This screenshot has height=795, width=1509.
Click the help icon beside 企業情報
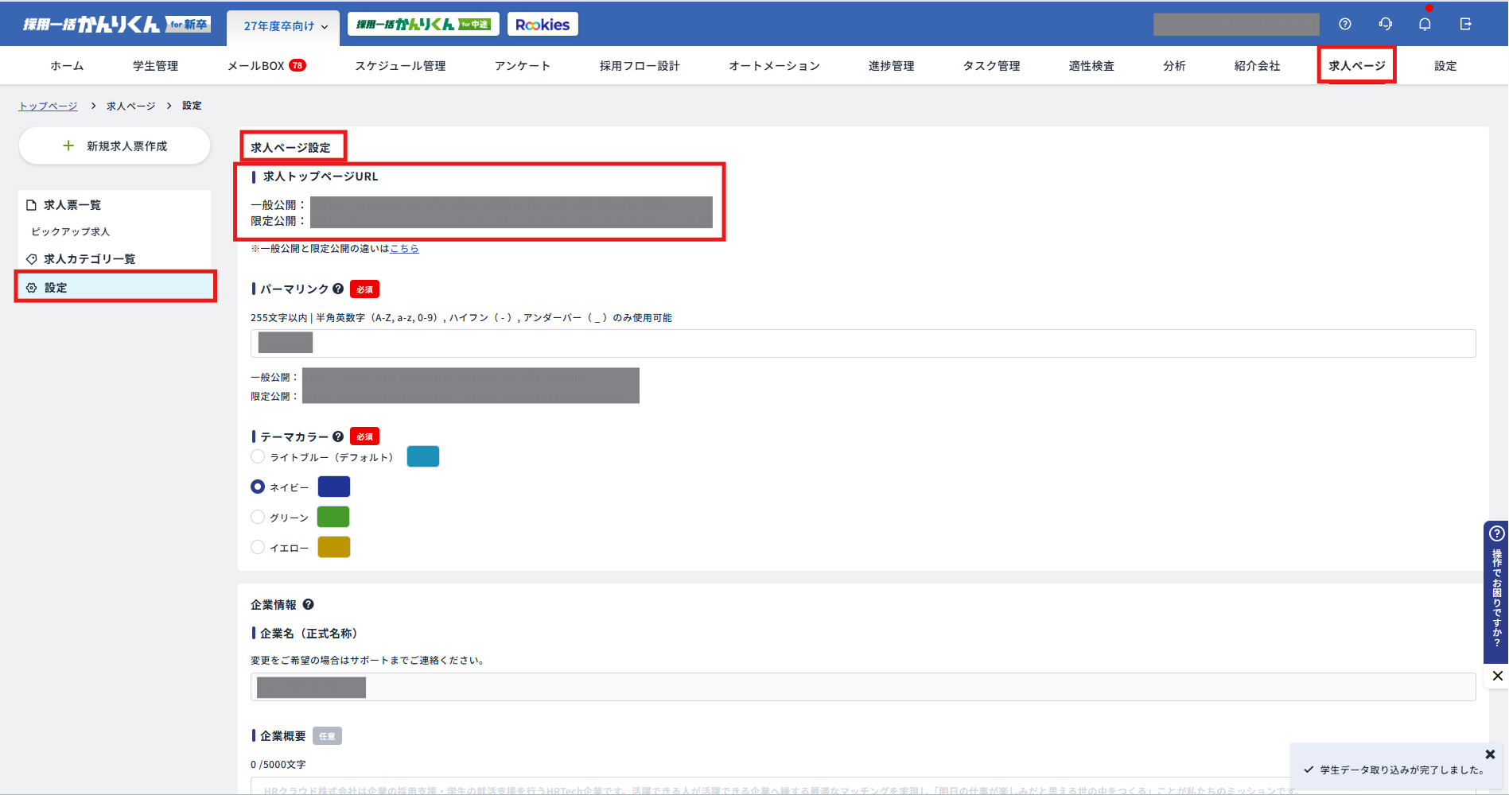coord(309,604)
